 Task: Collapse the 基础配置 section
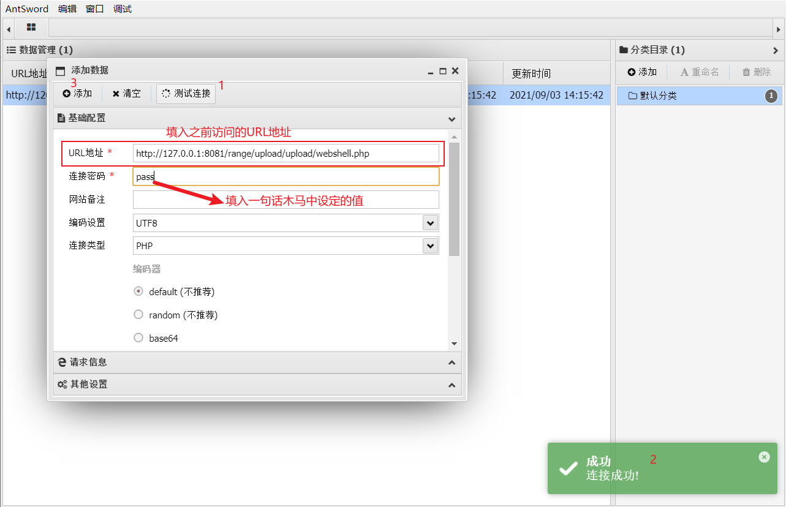click(x=452, y=119)
